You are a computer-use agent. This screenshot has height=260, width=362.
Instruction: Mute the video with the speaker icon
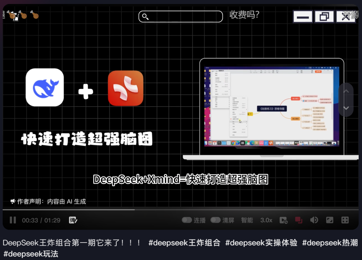click(314, 220)
